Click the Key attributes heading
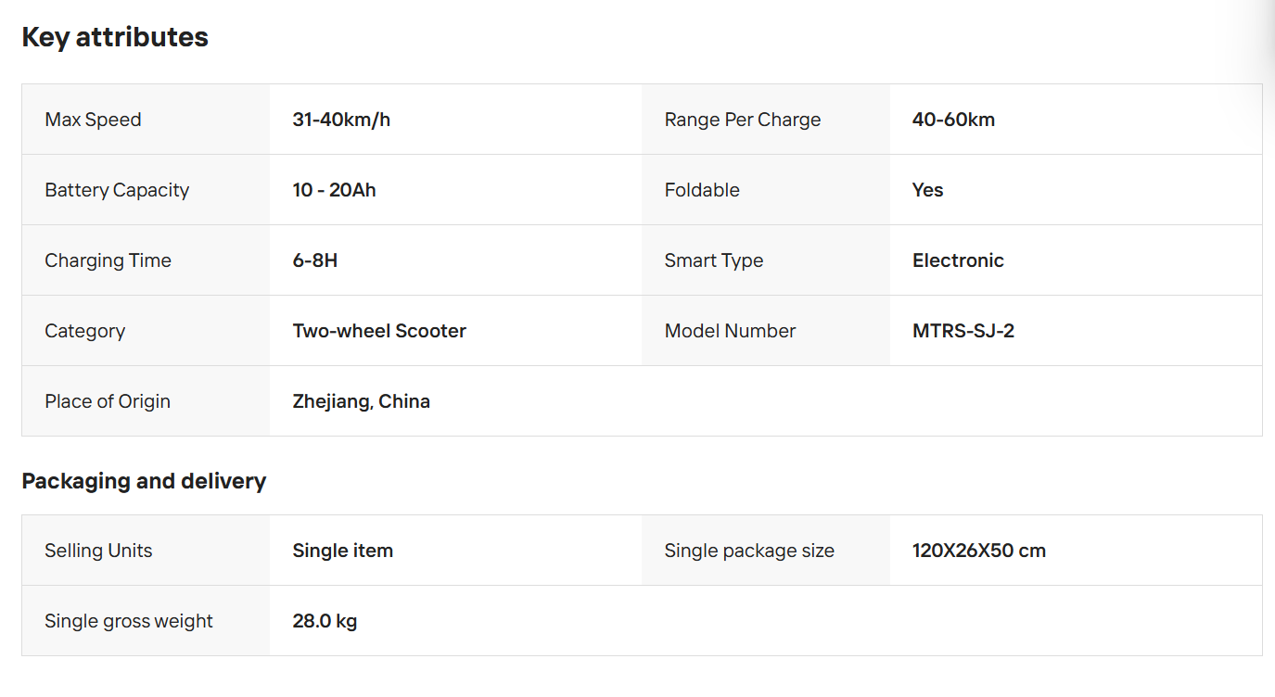 115,37
